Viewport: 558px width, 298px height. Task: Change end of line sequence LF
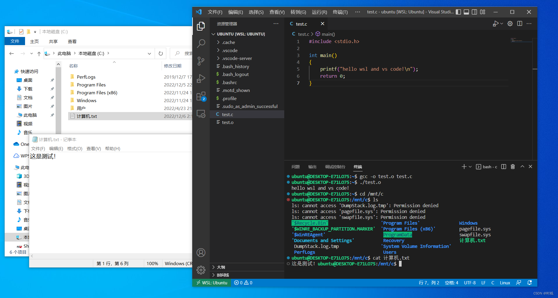pos(483,283)
